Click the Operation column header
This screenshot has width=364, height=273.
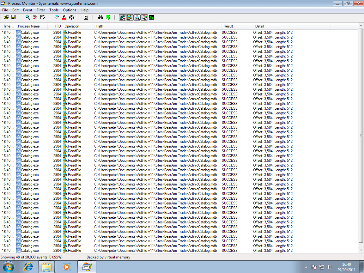point(78,26)
